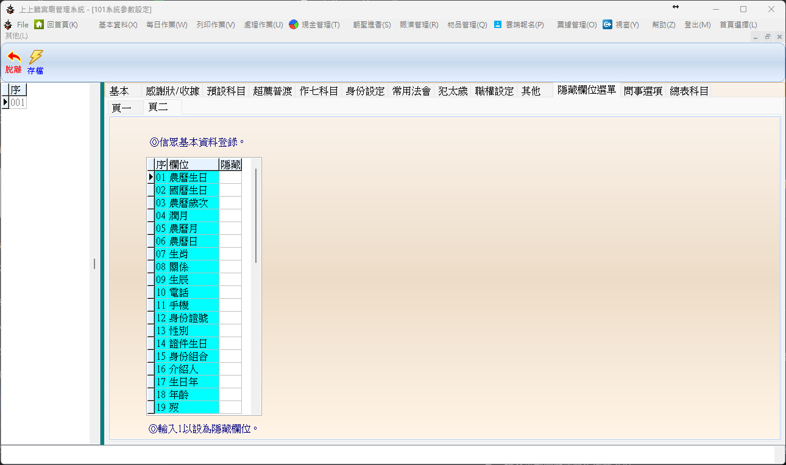Click hide cell for 身份證號 row
786x465 pixels.
(x=230, y=318)
